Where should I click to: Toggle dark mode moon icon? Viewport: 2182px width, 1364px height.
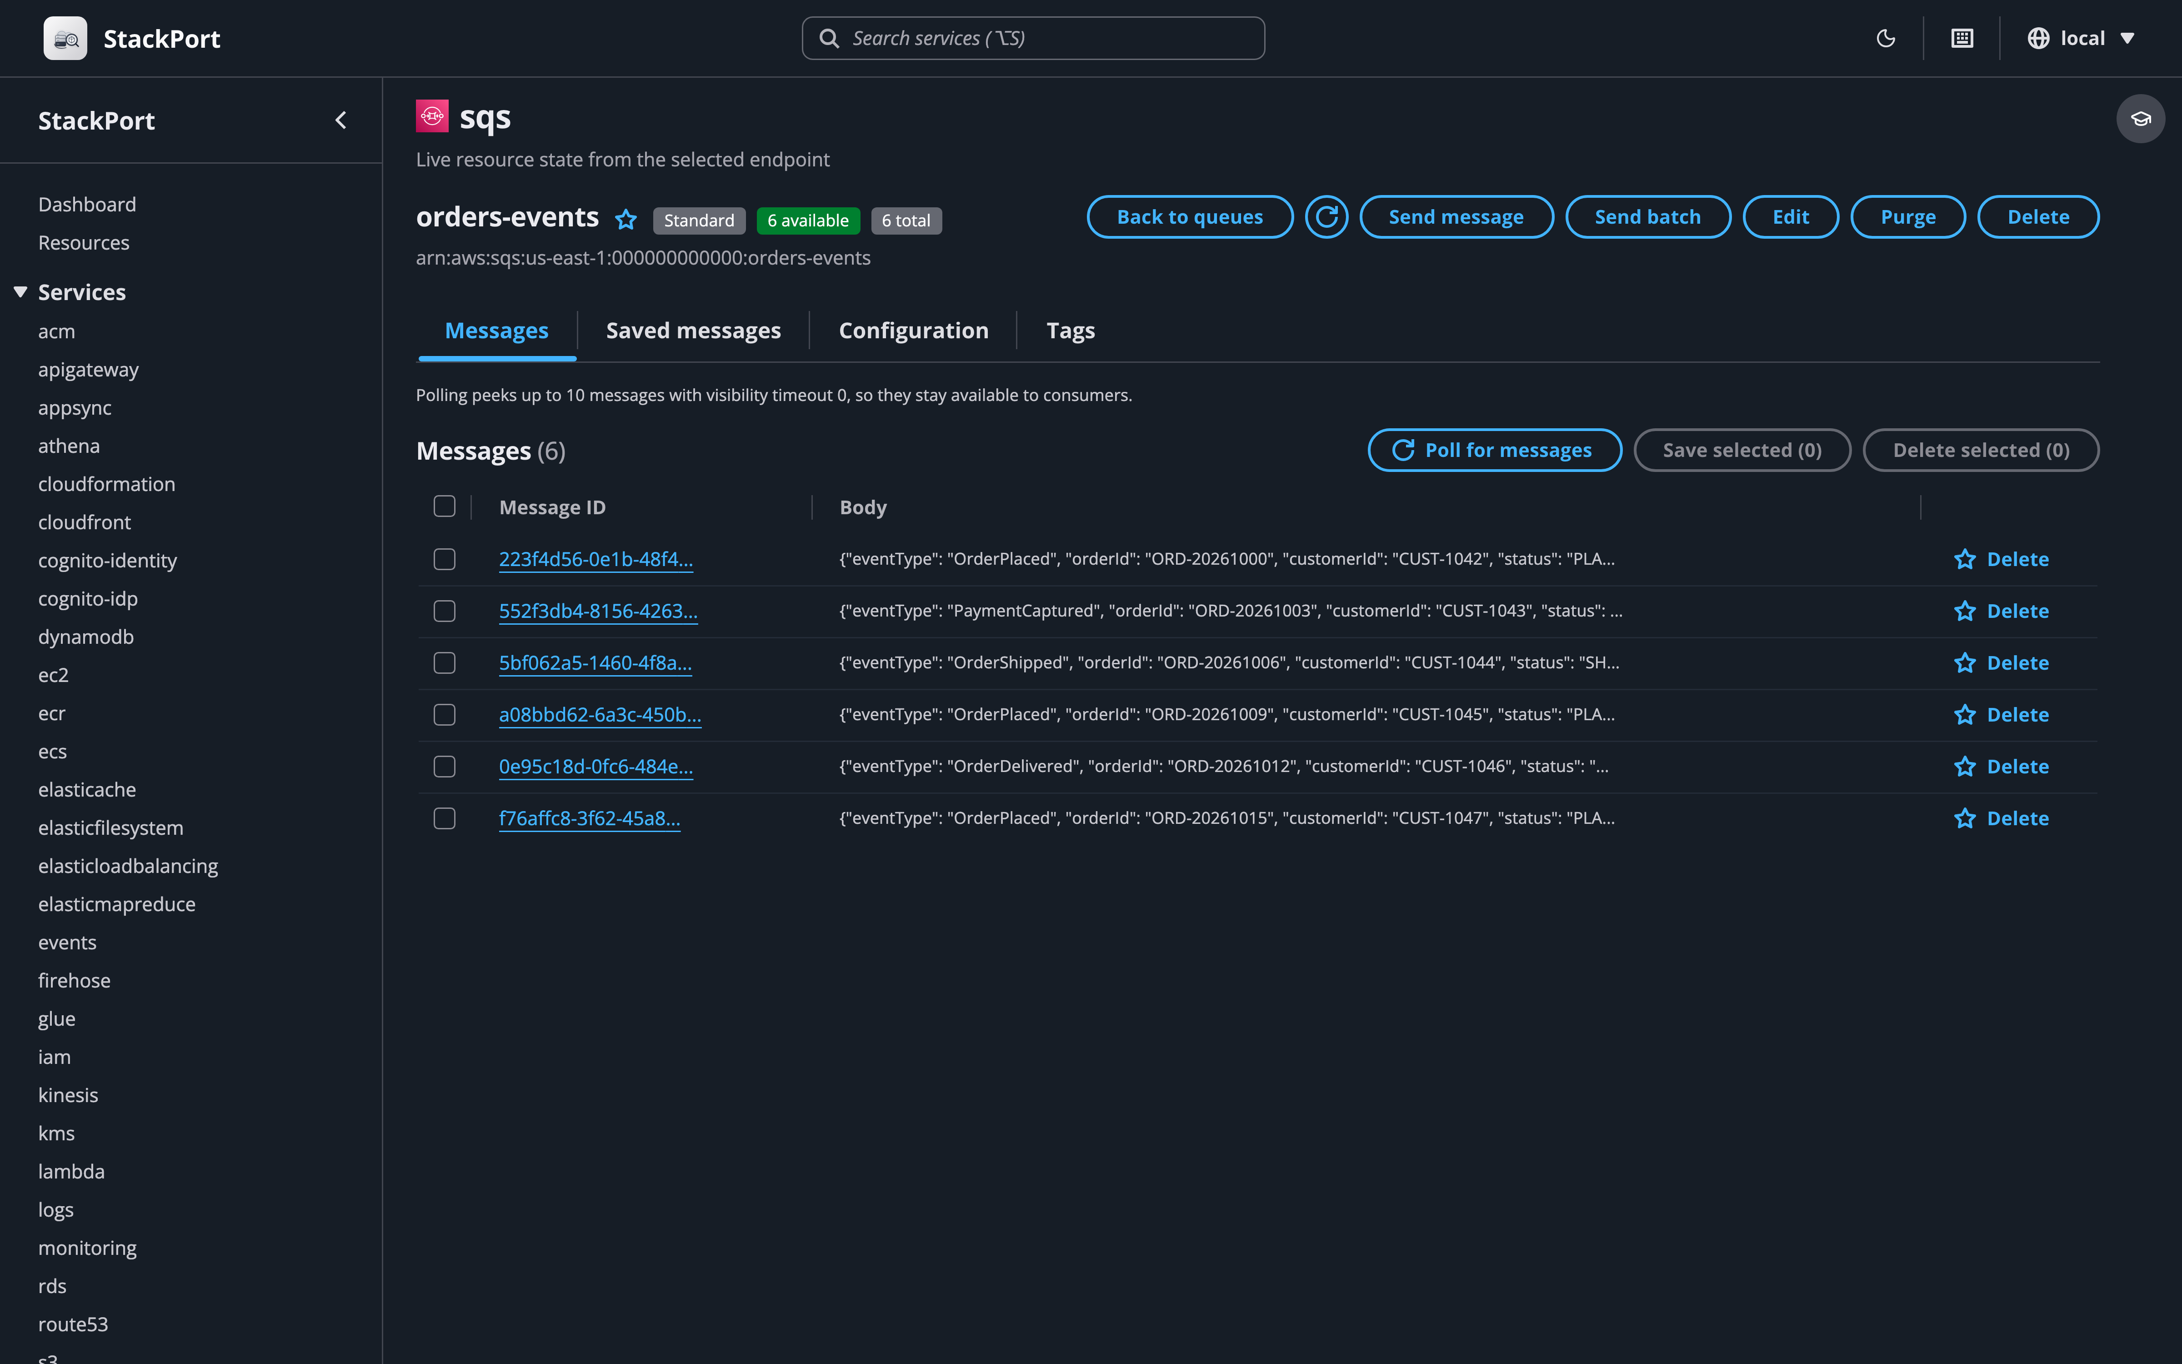(1885, 38)
